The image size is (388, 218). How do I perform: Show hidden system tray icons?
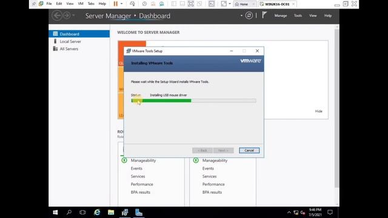pyautogui.click(x=289, y=213)
